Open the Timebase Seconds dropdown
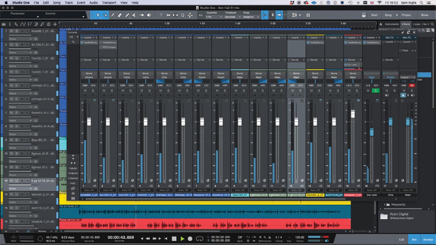Image resolution: width=436 pixels, height=245 pixels. click(232, 17)
